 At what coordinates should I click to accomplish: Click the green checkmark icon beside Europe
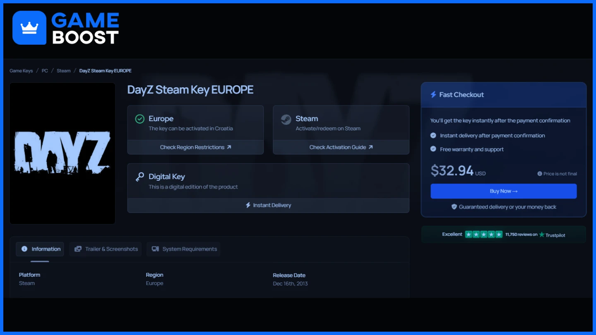[140, 119]
